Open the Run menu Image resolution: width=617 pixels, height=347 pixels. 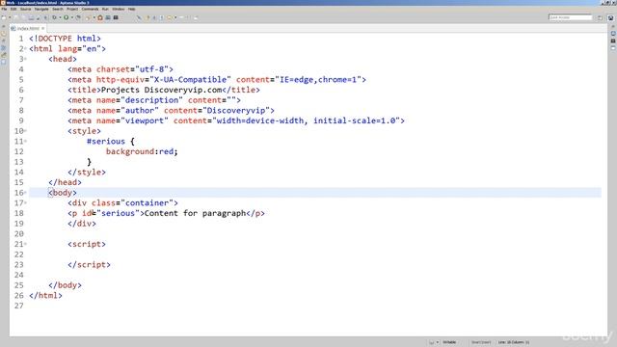[x=105, y=9]
